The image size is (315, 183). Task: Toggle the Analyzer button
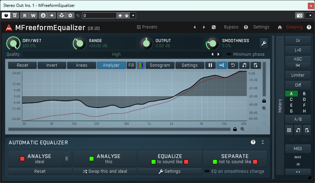pyautogui.click(x=111, y=65)
